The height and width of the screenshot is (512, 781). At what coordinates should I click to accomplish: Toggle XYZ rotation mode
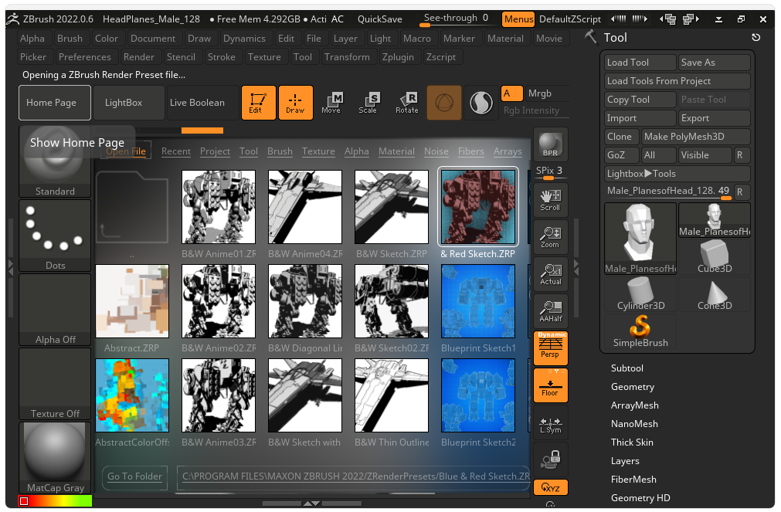point(550,487)
